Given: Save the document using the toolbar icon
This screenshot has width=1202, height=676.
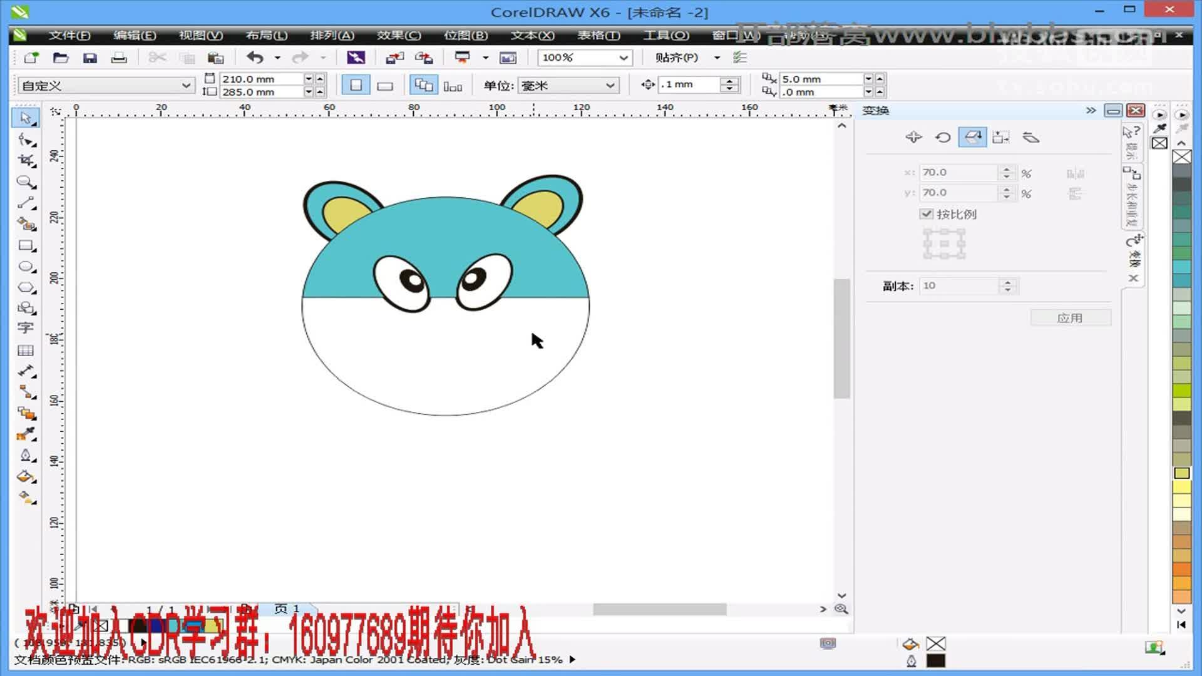Looking at the screenshot, I should (x=91, y=57).
